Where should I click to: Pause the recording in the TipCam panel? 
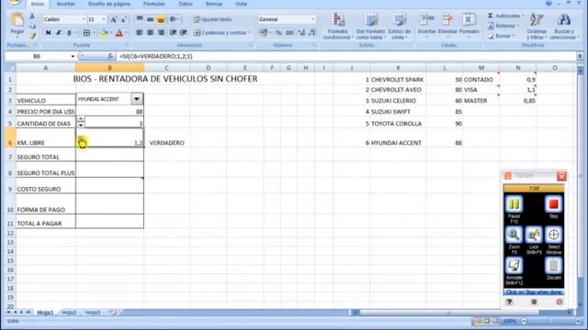pyautogui.click(x=514, y=204)
